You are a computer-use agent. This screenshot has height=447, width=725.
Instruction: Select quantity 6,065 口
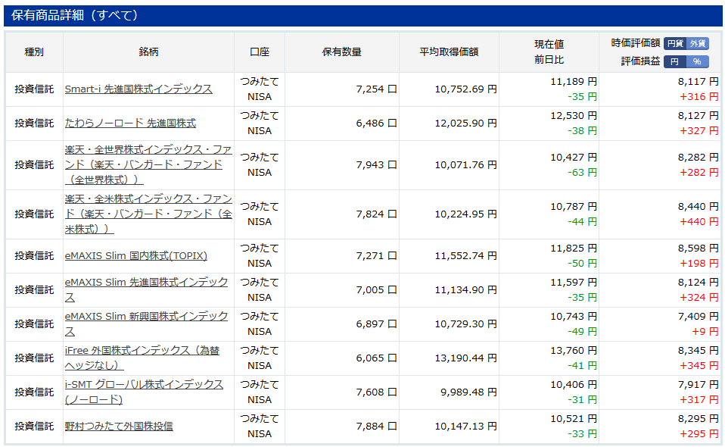tap(376, 358)
